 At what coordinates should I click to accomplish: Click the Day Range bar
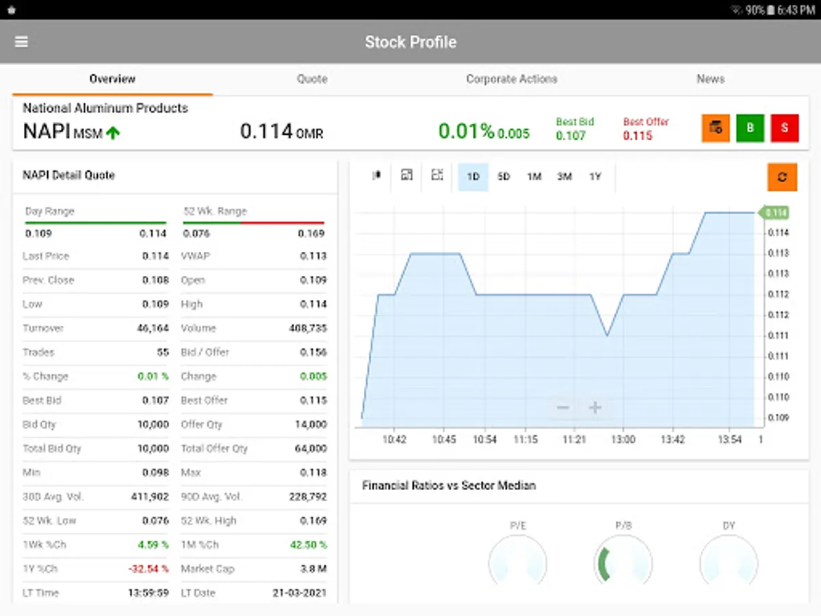pos(95,222)
